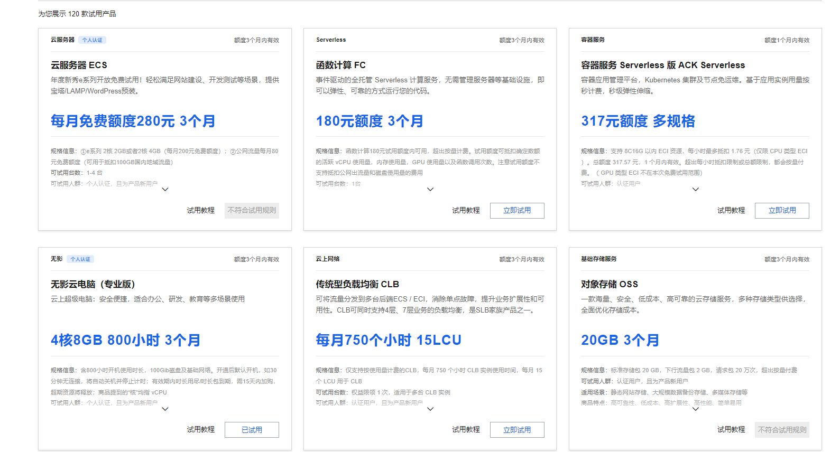Screen dimensions: 840x452
Task: Click 额度1个月内有效 on ACK Serverless card
Action: [x=787, y=40]
